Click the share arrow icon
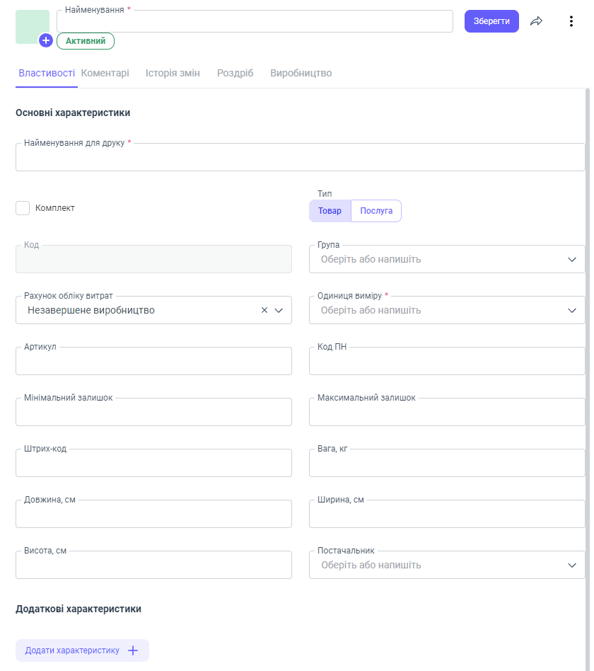 click(x=536, y=21)
